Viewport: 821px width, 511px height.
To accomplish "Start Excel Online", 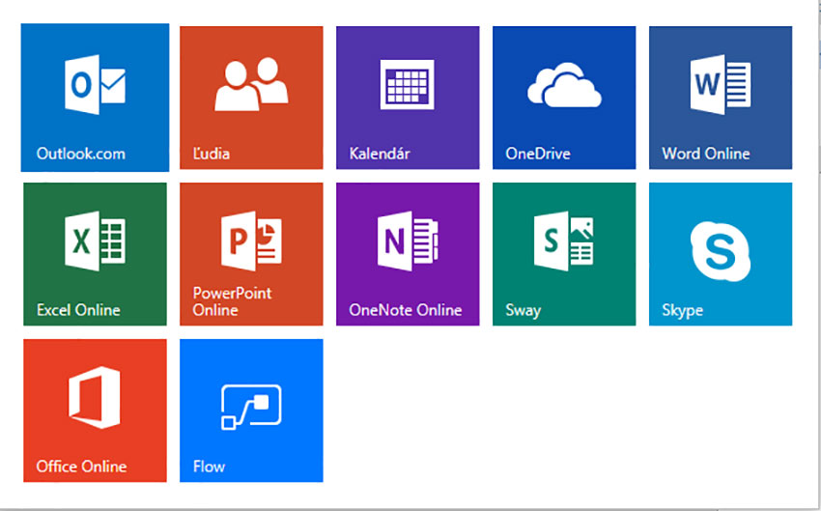I will [x=95, y=254].
